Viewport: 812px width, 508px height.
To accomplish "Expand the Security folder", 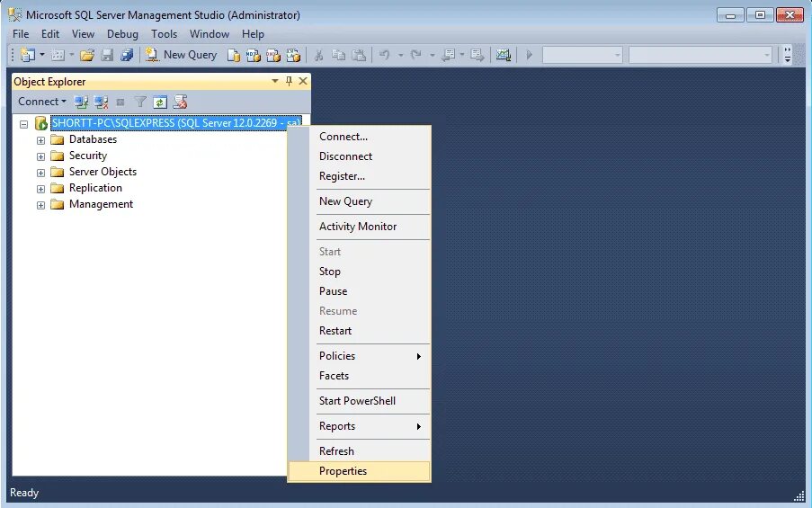I will 40,156.
